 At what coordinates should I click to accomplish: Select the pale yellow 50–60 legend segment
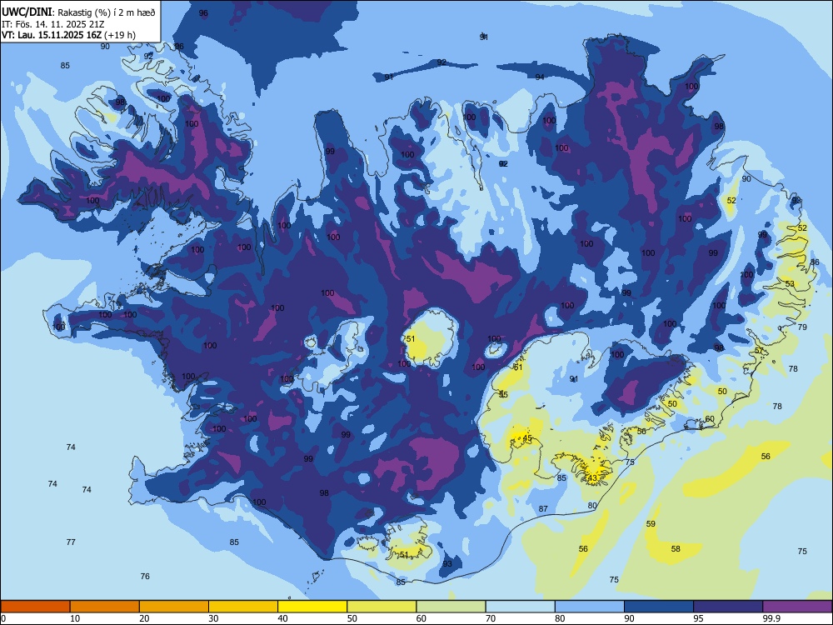(x=382, y=607)
